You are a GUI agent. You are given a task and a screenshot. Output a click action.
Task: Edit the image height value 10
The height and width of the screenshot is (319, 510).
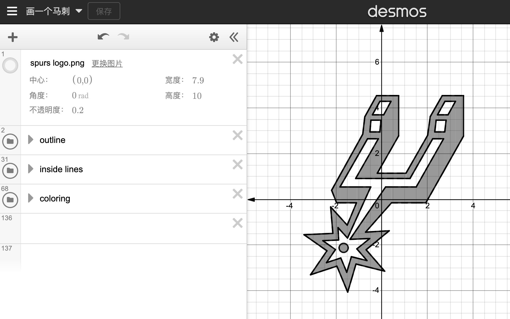coord(197,96)
